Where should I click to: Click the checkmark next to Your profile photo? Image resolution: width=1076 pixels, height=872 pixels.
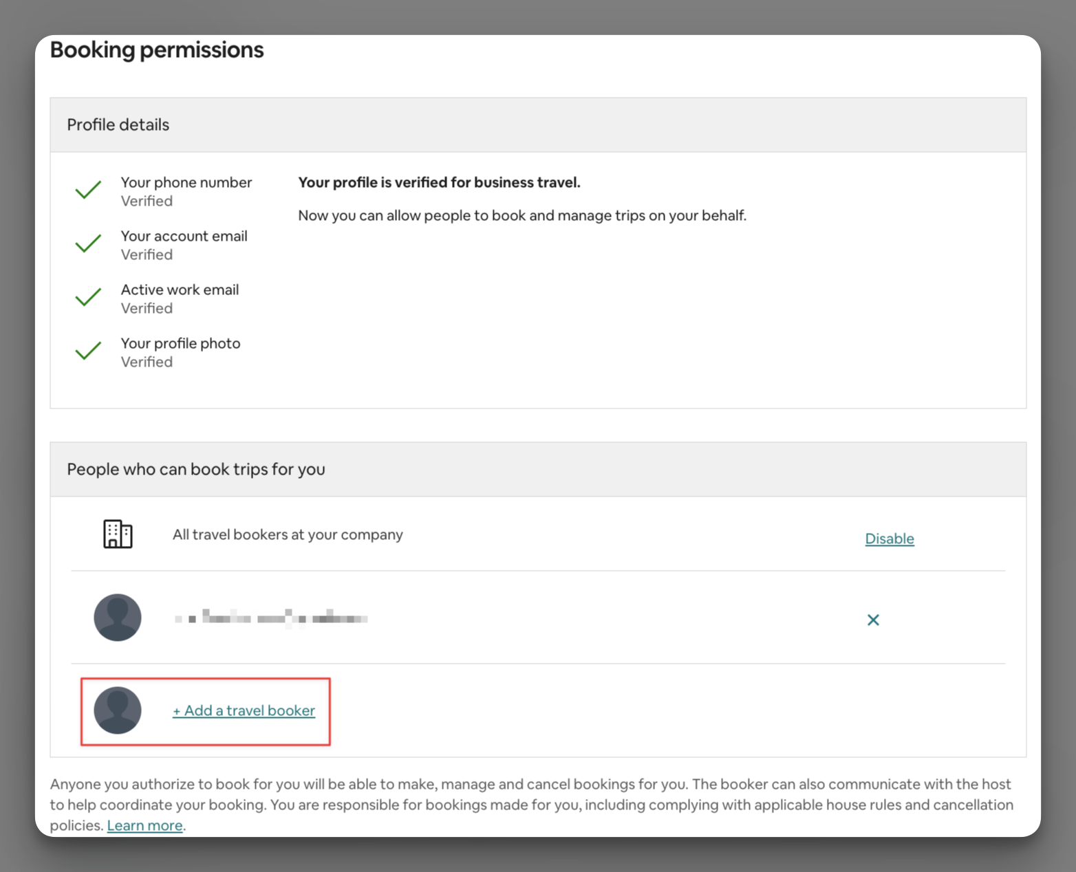tap(88, 351)
